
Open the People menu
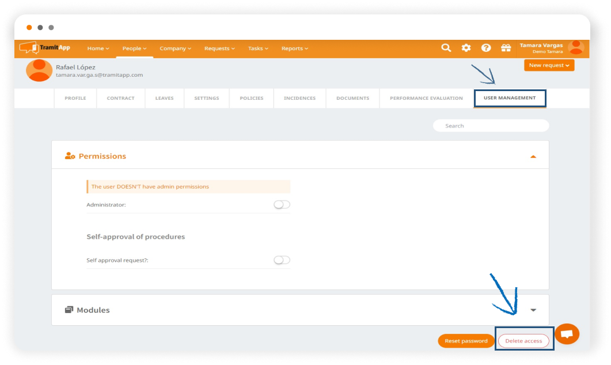pos(134,48)
